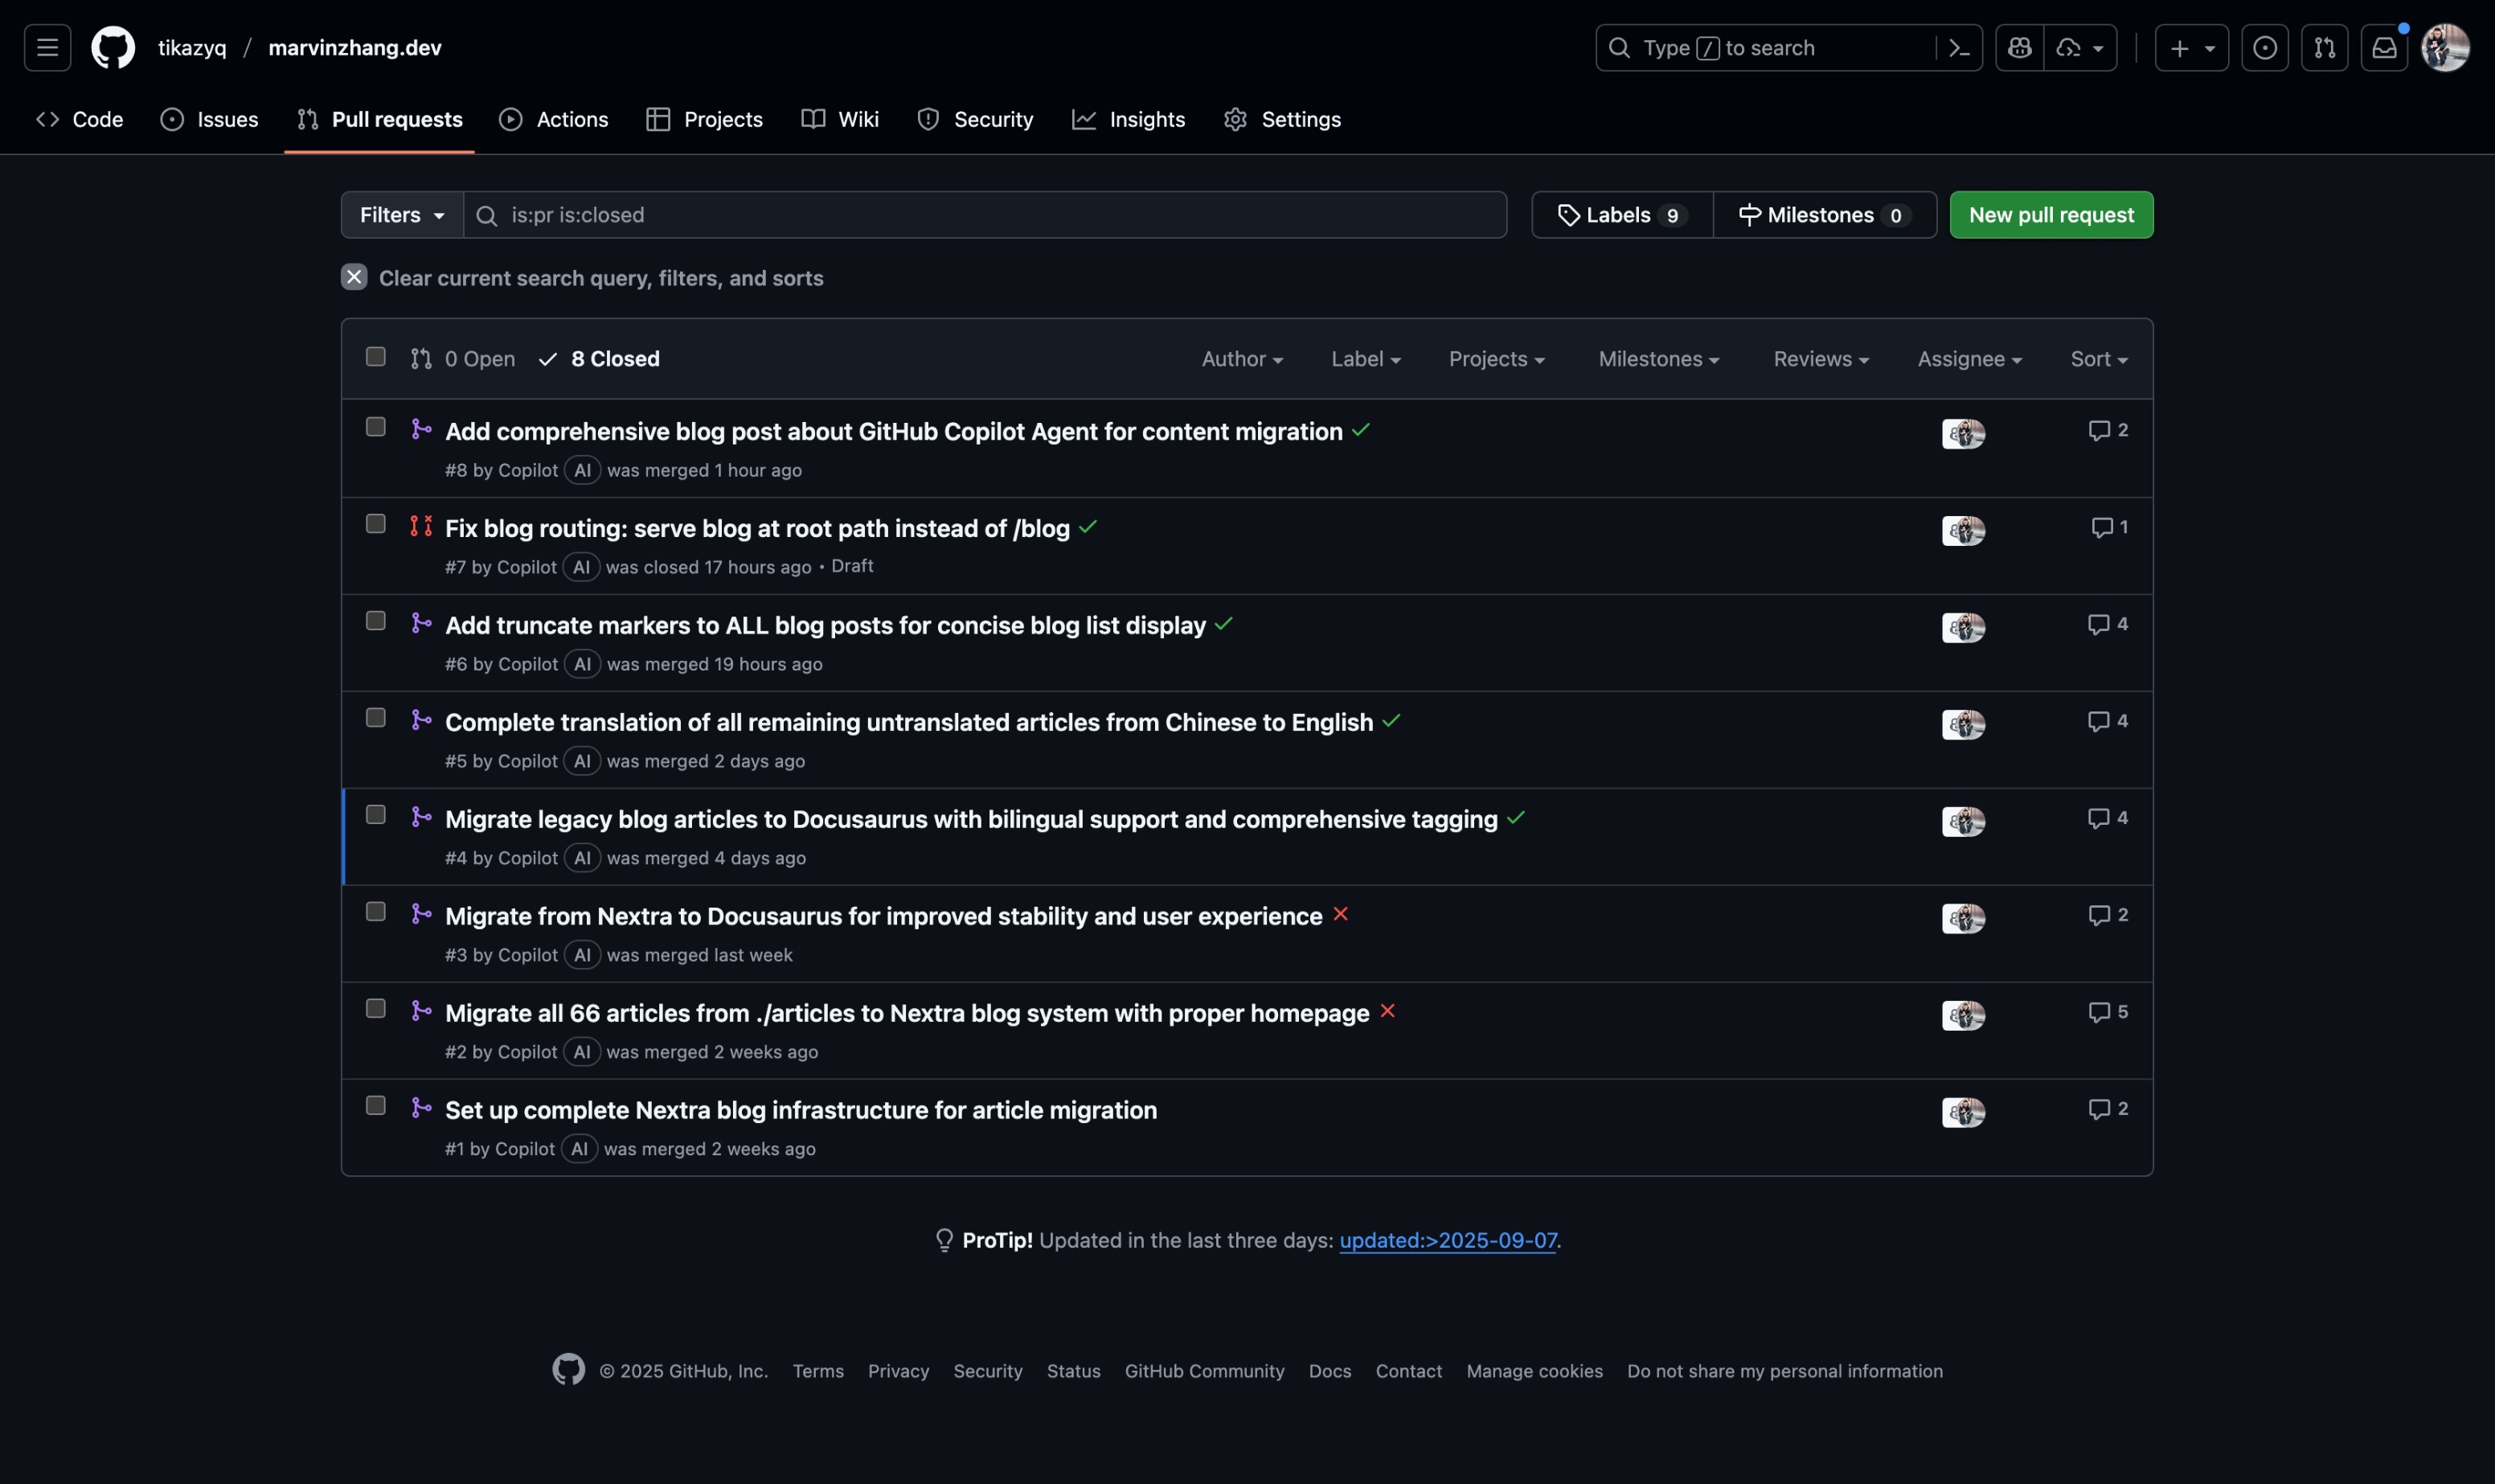
Task: Click comment count on PR #2
Action: [x=2107, y=1012]
